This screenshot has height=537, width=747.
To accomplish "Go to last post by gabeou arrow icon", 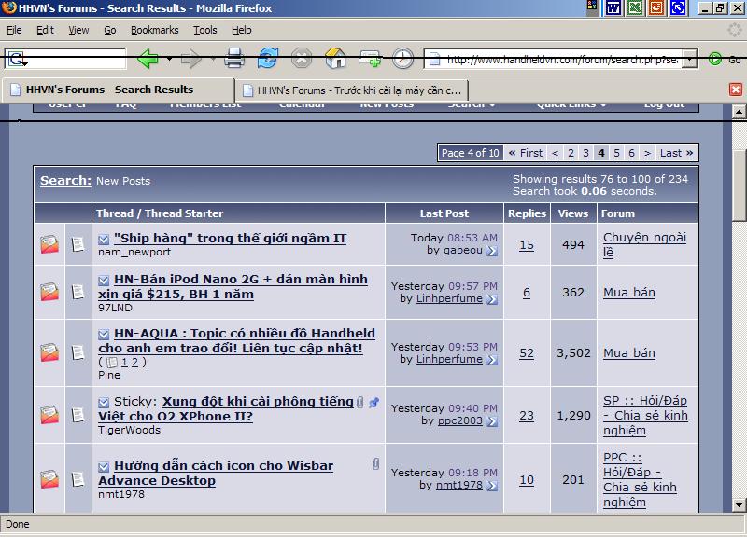I will 492,251.
